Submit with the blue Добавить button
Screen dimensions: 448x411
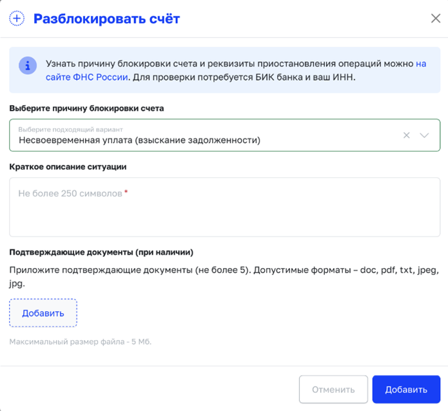[x=406, y=389]
